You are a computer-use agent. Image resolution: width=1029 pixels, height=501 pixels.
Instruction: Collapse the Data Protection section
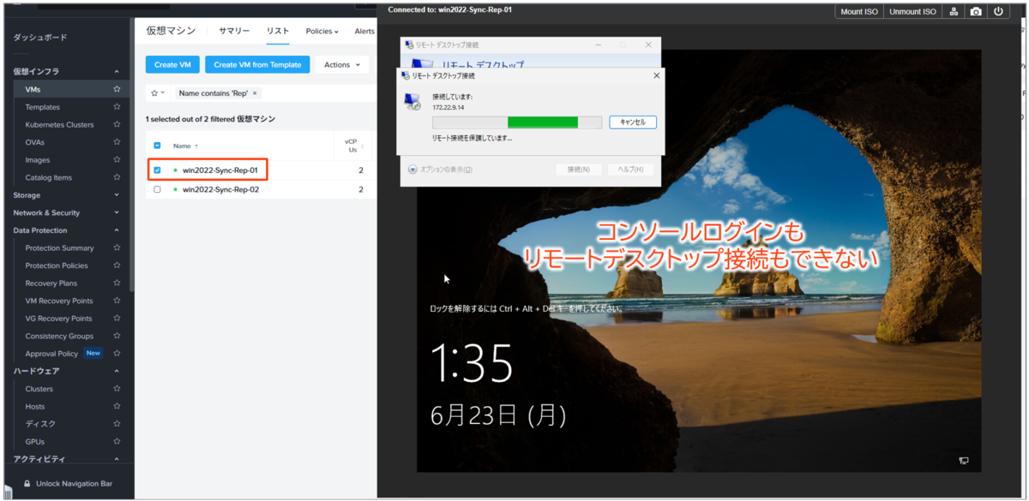click(117, 230)
